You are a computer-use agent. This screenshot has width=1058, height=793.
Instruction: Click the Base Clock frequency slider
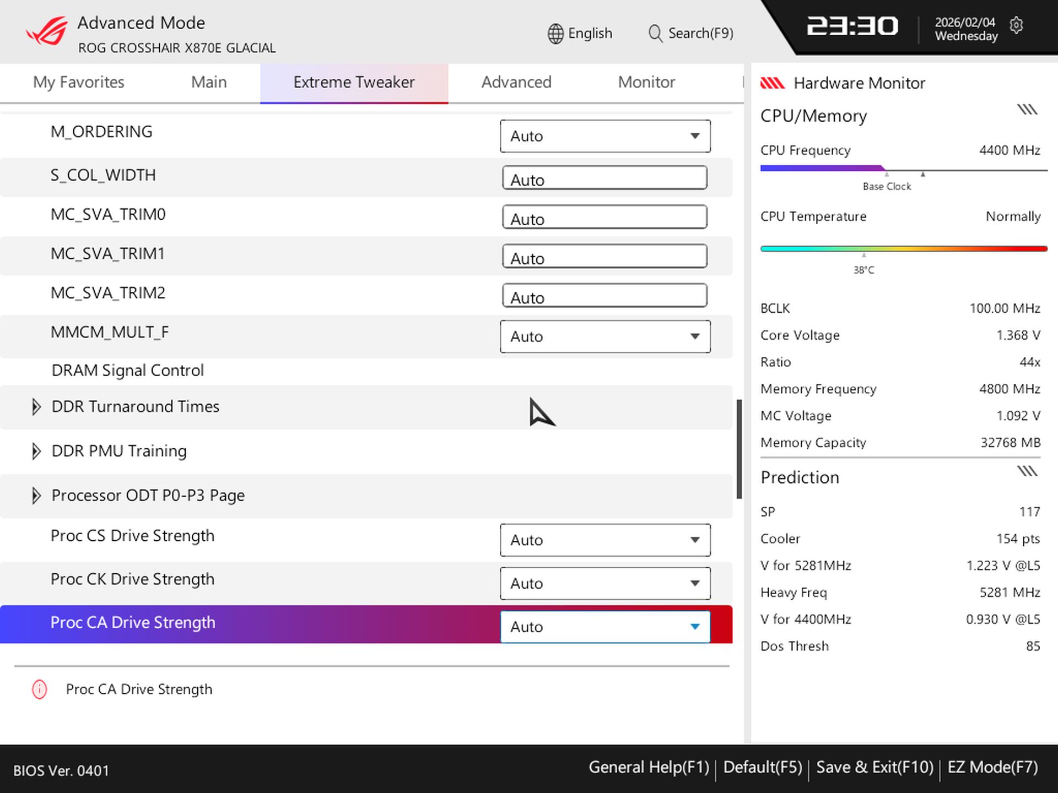point(887,170)
